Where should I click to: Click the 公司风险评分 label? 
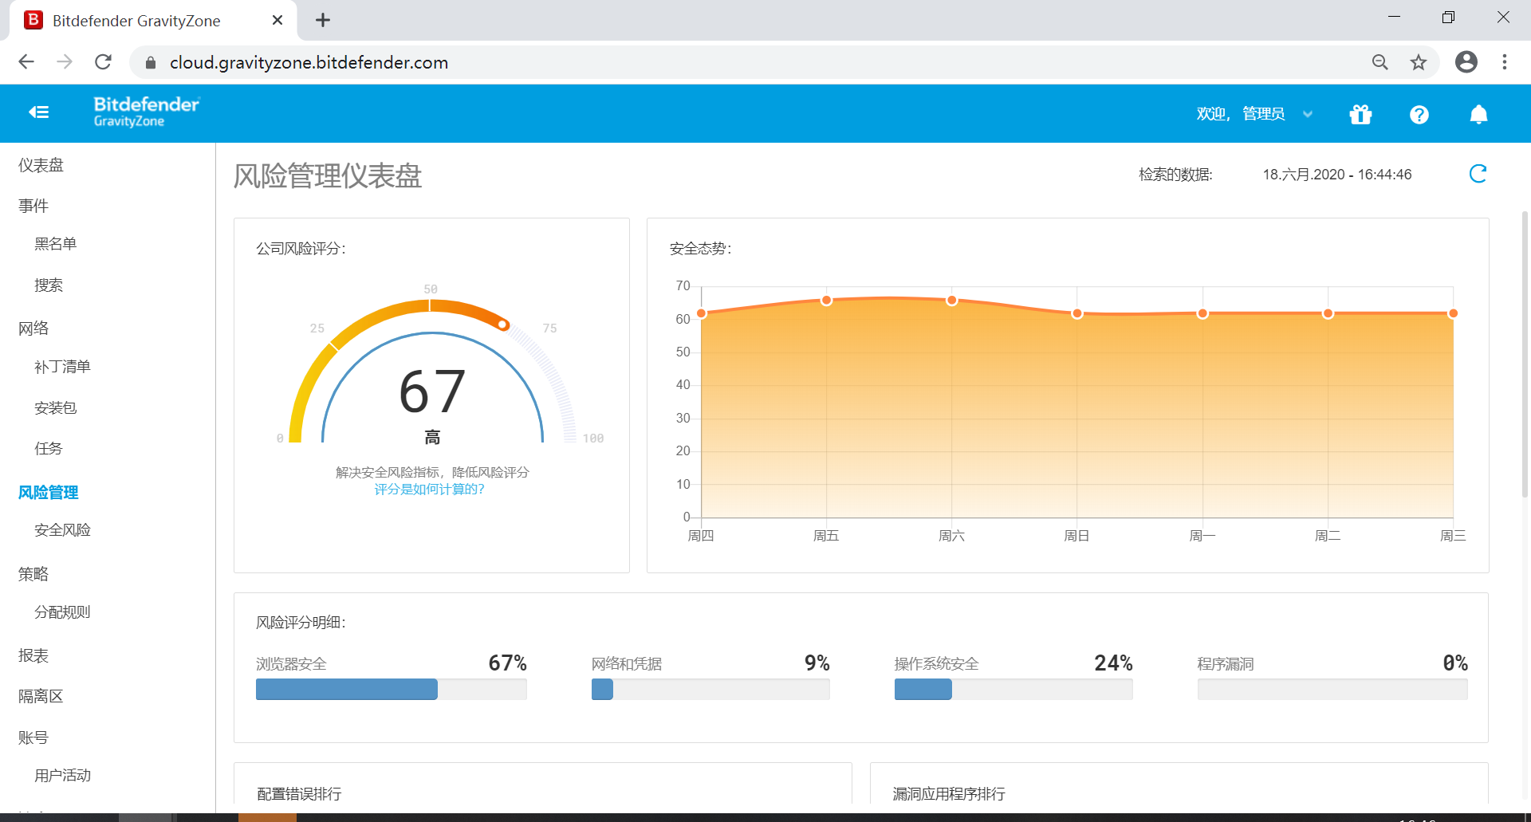301,249
